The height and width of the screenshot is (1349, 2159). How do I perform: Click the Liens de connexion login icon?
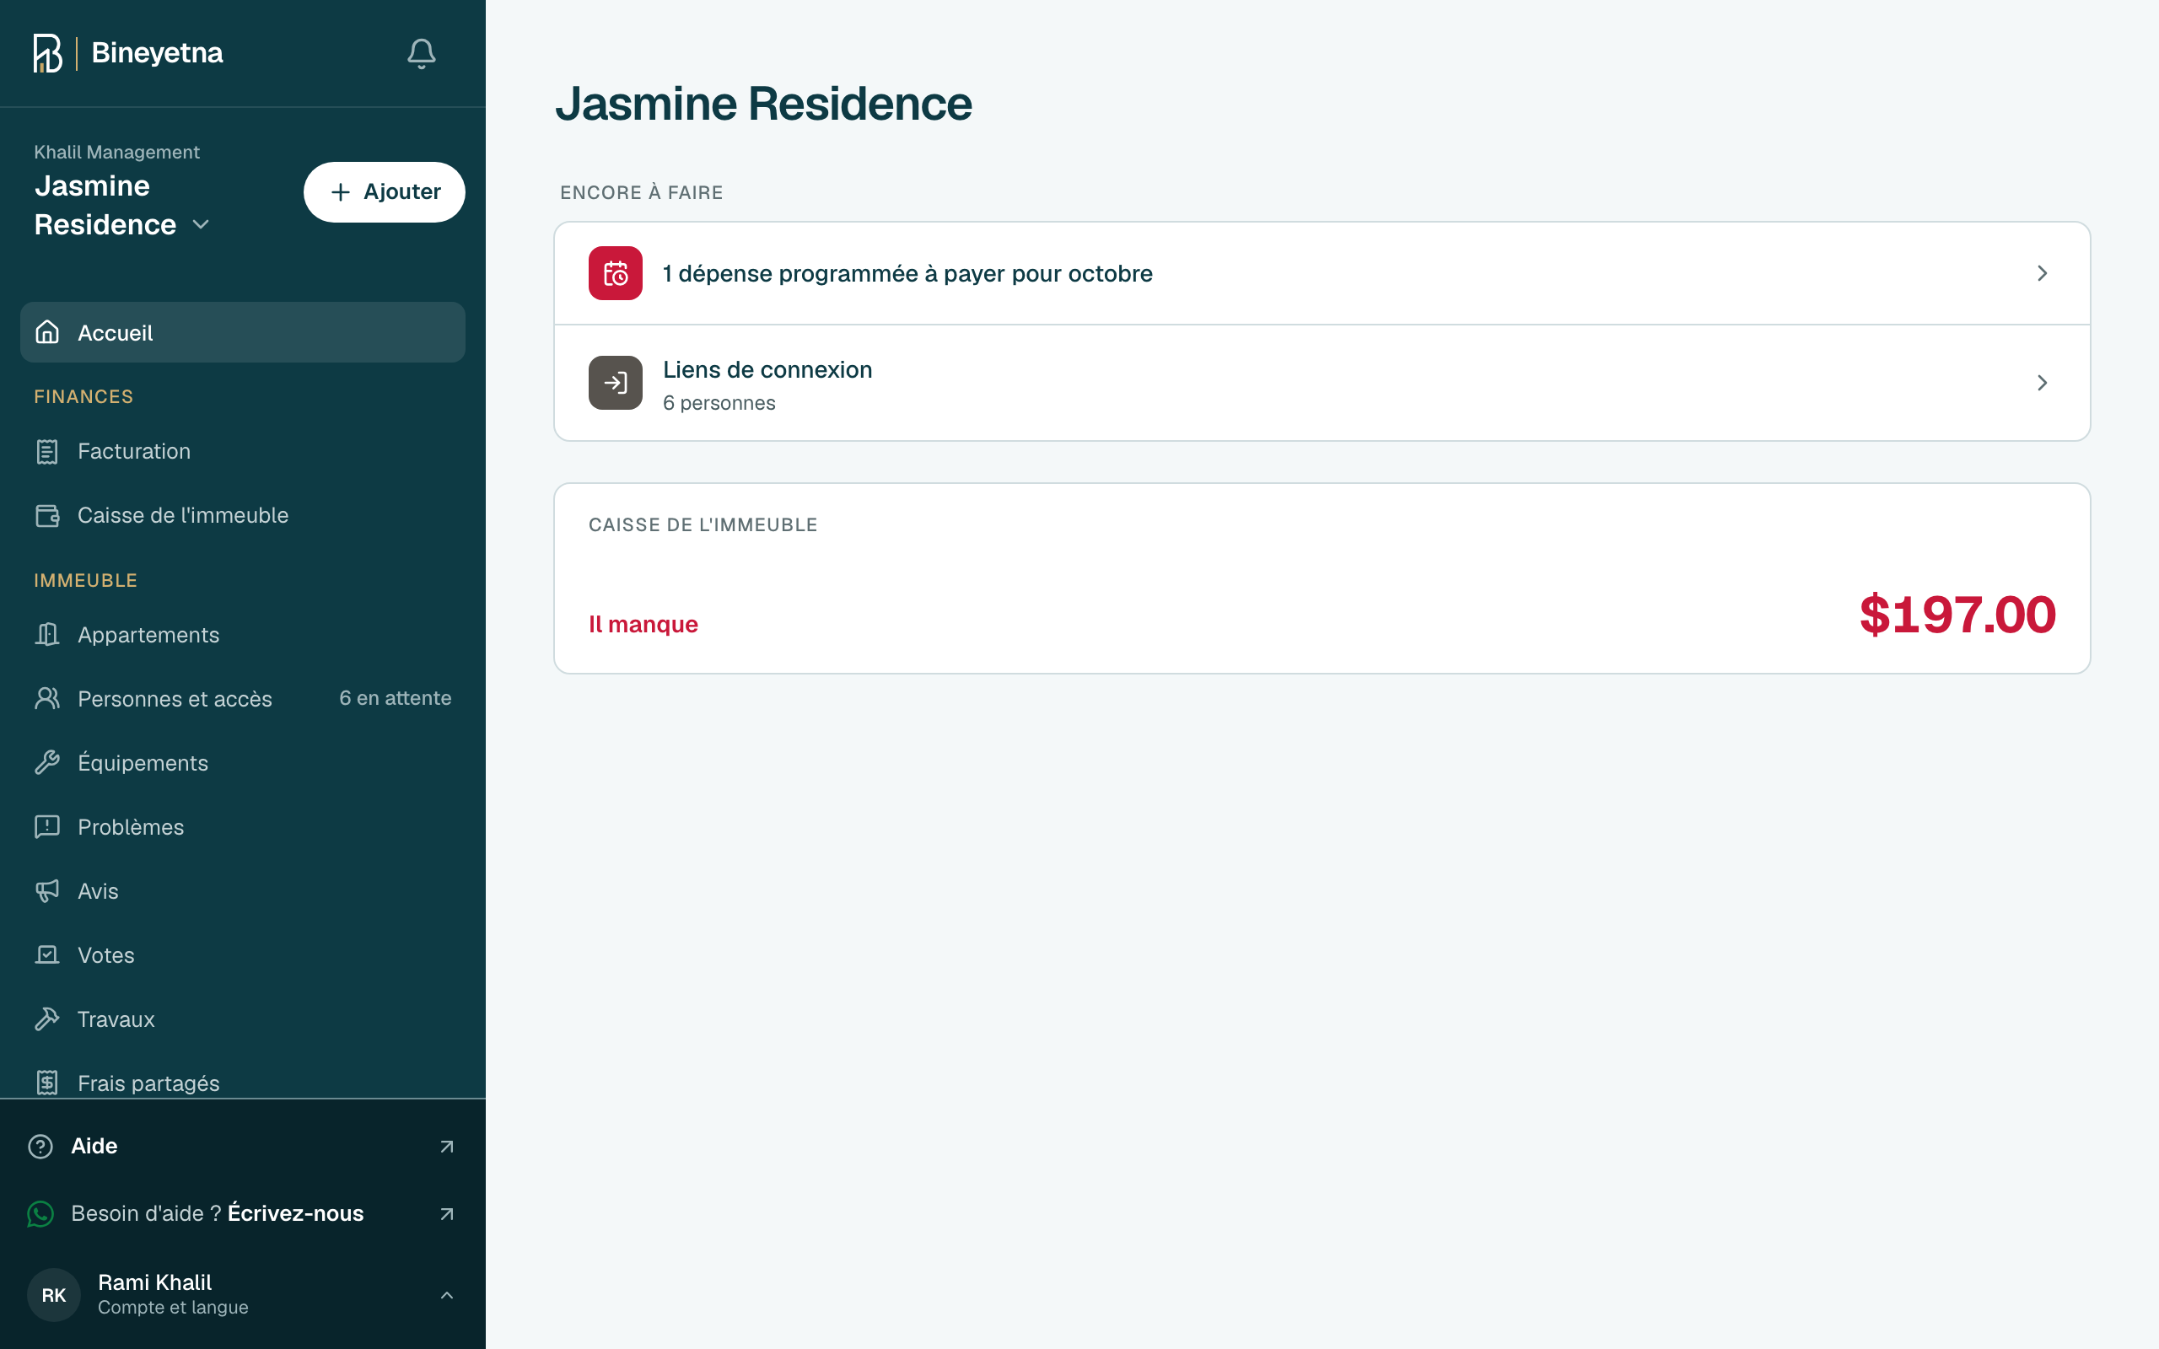(616, 383)
